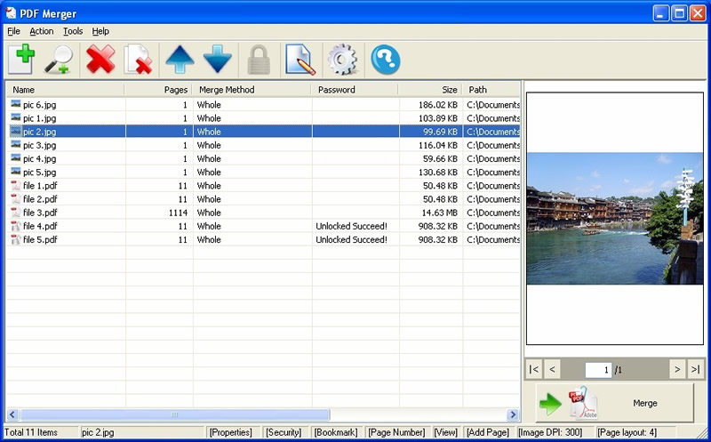Click the [View] status bar link
This screenshot has height=442, width=711.
point(446,432)
